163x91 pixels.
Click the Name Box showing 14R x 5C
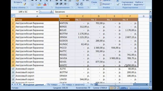pos(23,12)
